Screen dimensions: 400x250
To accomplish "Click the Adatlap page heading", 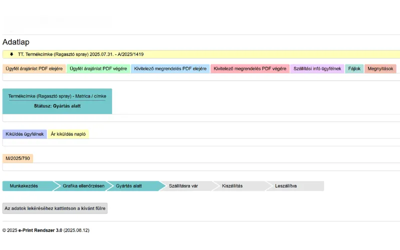I will pos(16,42).
